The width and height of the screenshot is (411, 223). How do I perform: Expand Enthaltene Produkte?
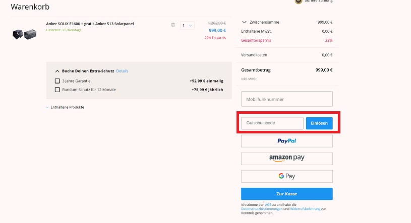pos(65,107)
